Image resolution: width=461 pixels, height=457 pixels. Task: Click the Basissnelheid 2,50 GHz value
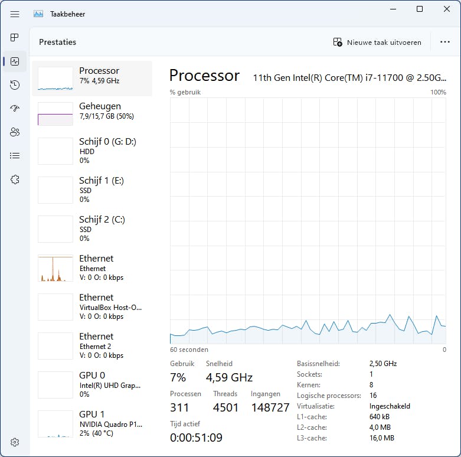click(383, 364)
